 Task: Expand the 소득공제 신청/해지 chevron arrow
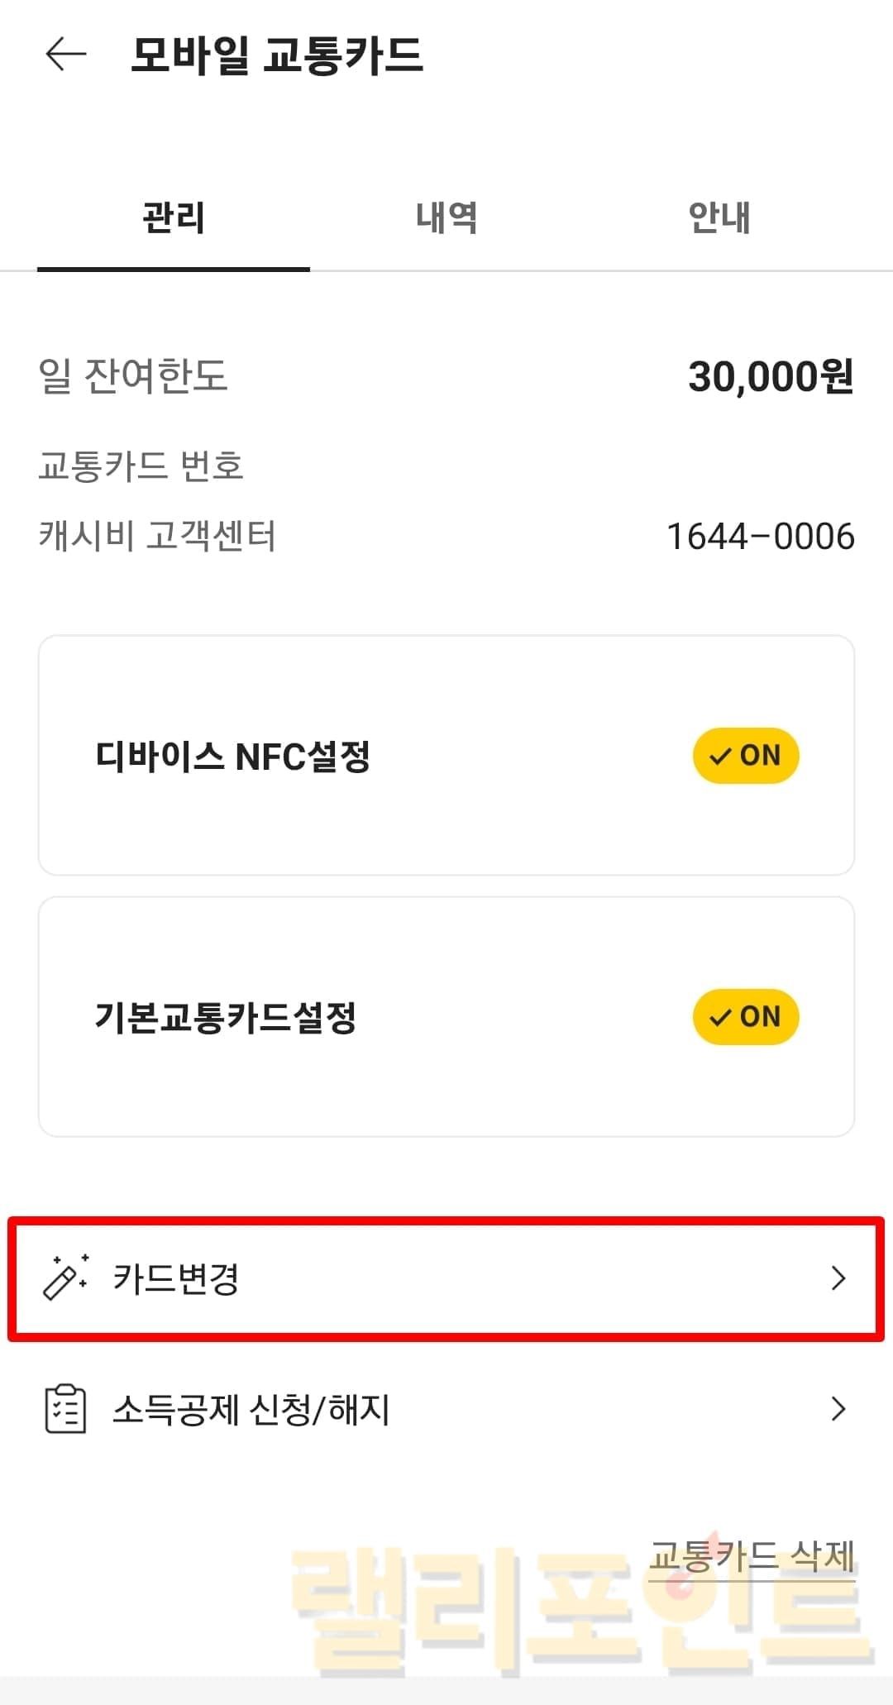tap(838, 1408)
